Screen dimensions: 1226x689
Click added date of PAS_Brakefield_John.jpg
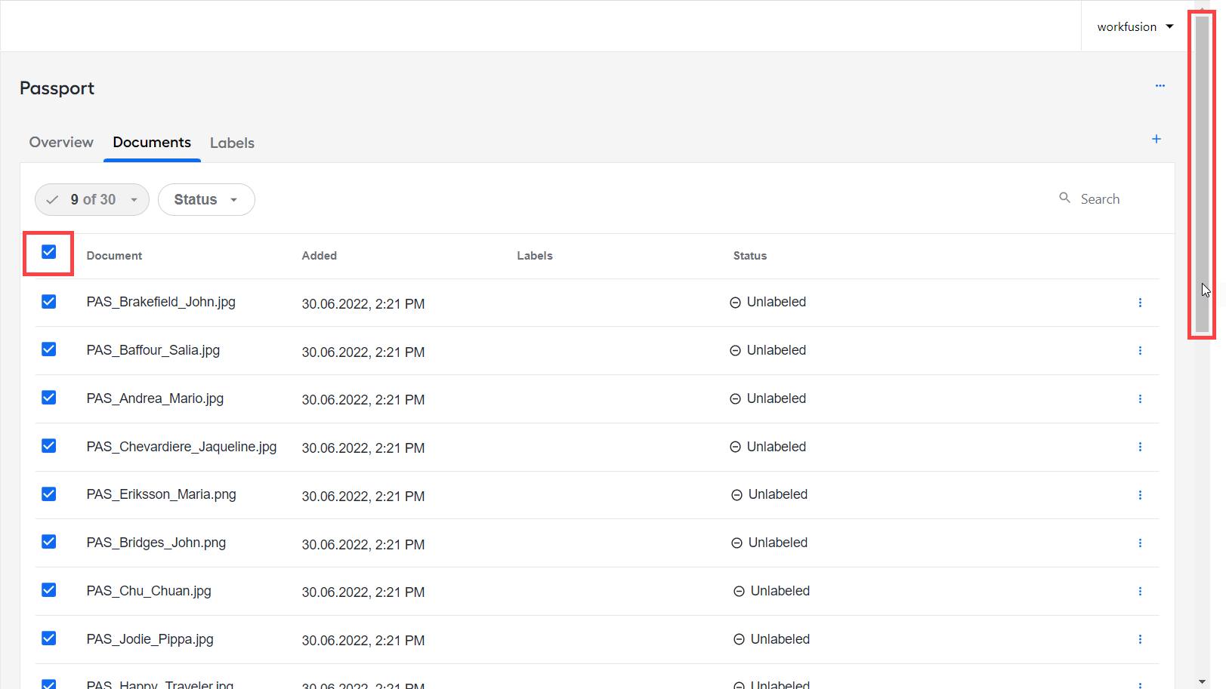pyautogui.click(x=363, y=304)
